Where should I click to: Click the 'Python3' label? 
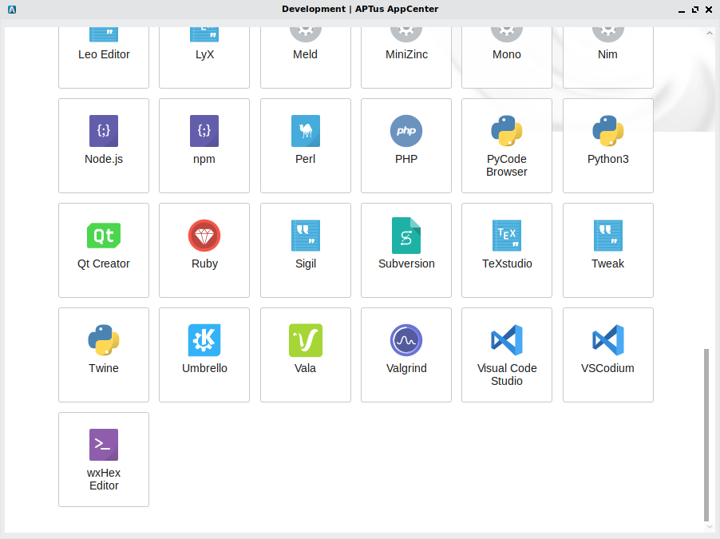click(x=608, y=159)
